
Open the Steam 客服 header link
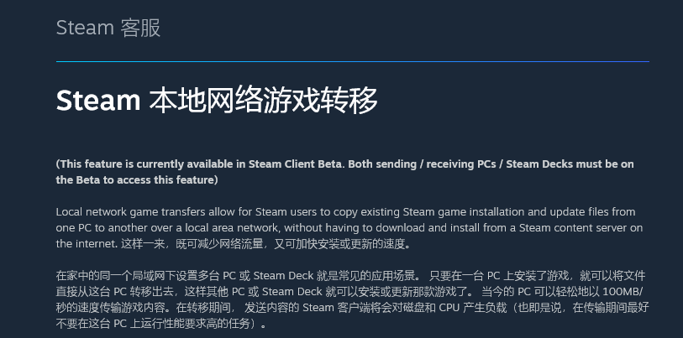tap(108, 28)
